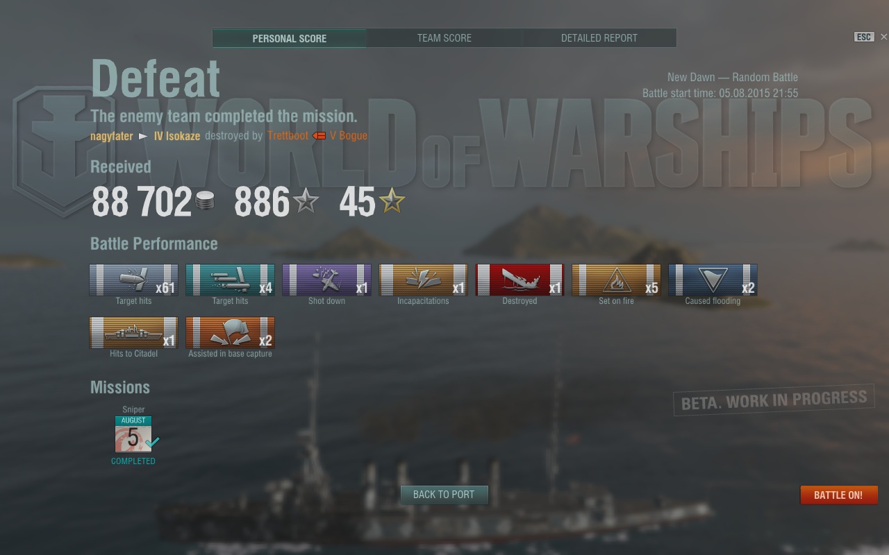Click the main battery Target hits ribbon
889x555 pixels.
[x=133, y=280]
